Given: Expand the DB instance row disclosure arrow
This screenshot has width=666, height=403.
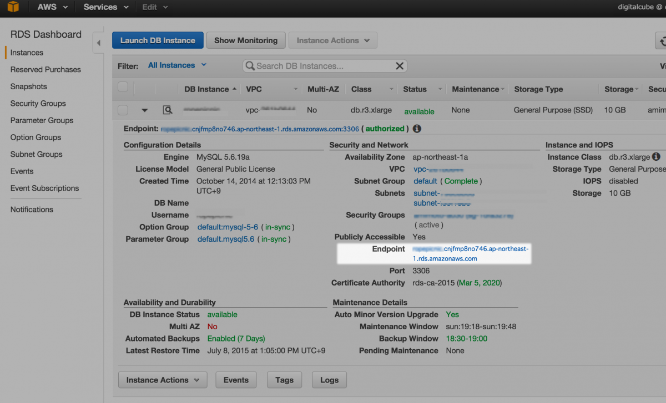Looking at the screenshot, I should (145, 110).
